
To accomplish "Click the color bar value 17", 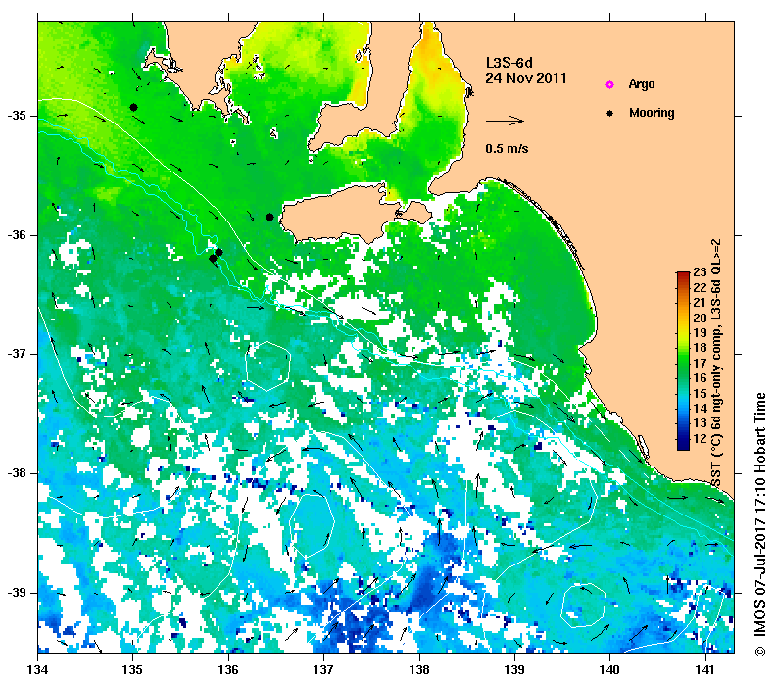I will coord(700,364).
